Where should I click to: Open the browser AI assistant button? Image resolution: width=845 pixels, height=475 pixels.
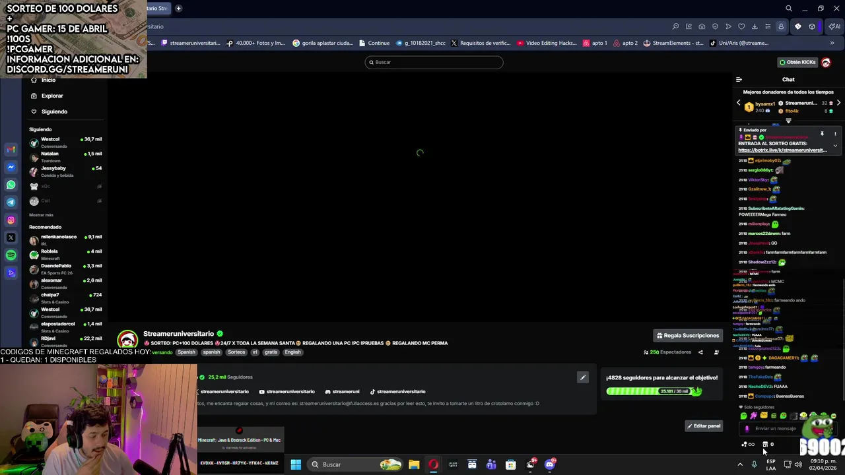834,26
